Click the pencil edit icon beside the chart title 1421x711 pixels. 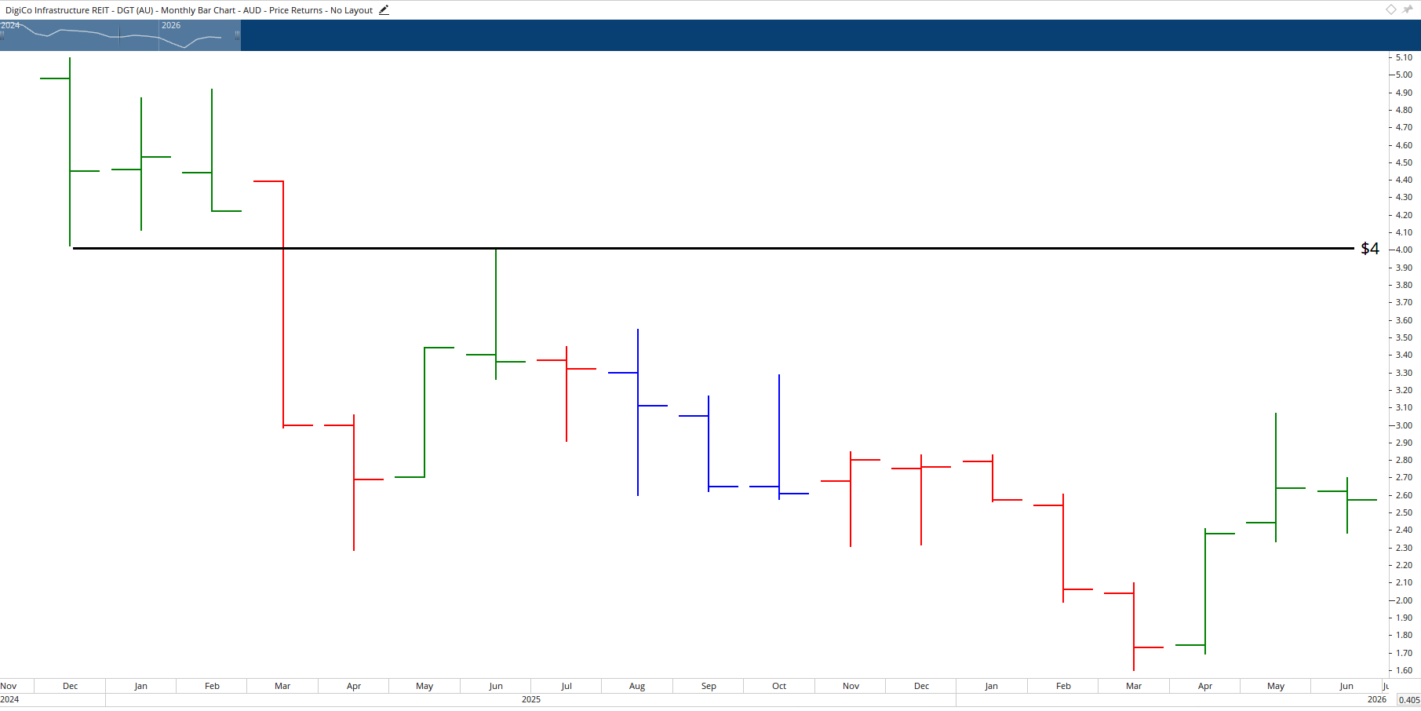coord(384,10)
